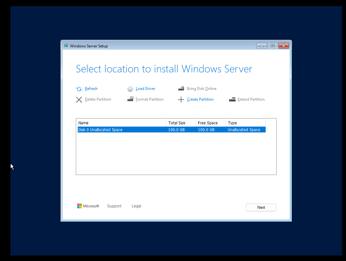
Task: Click the Extend Partition drive icon
Action: coord(232,99)
